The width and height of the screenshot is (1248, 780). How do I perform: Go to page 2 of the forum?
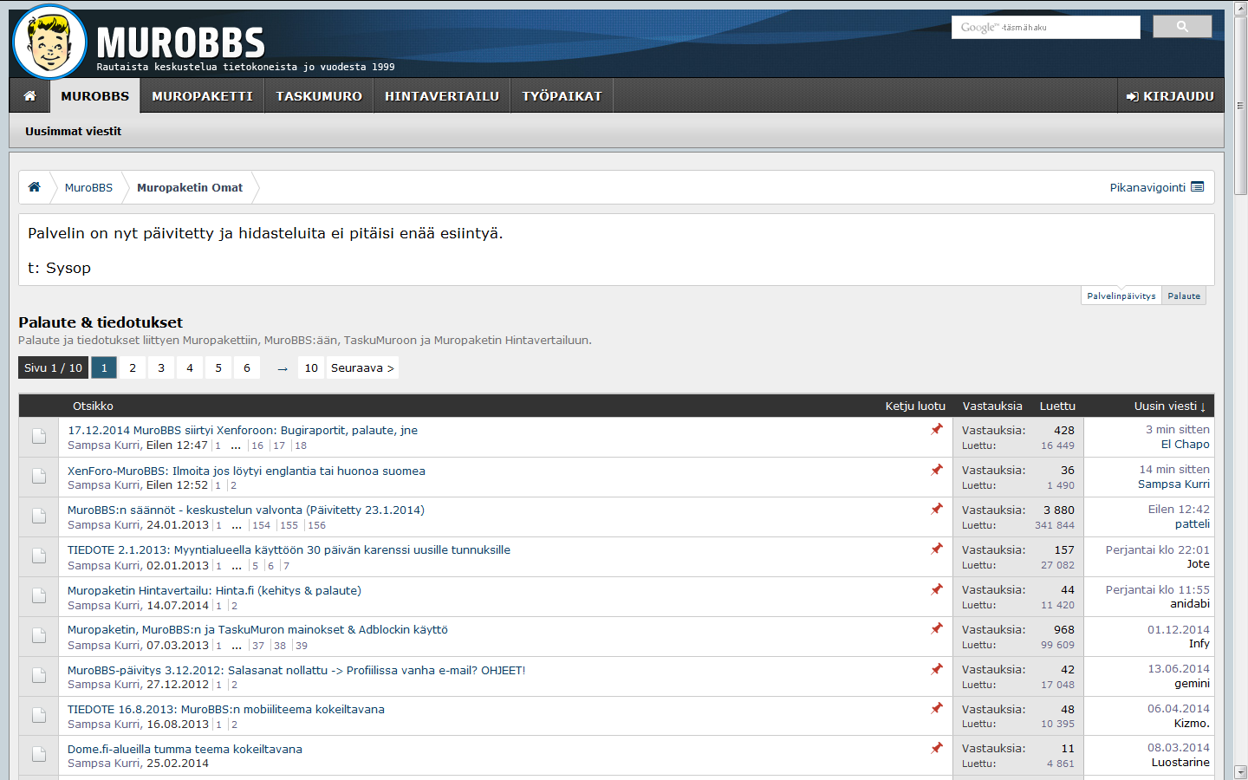(x=133, y=367)
